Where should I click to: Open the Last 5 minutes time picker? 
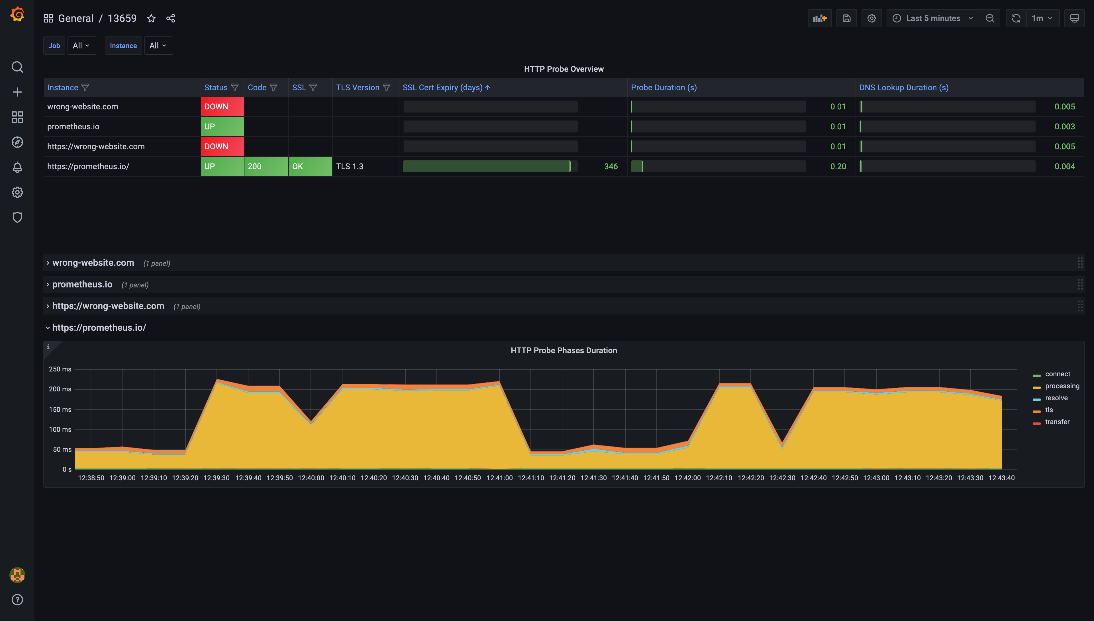[933, 18]
